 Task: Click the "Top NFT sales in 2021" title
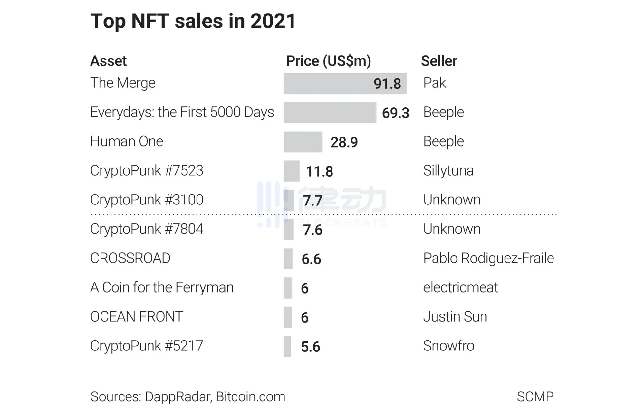click(193, 21)
